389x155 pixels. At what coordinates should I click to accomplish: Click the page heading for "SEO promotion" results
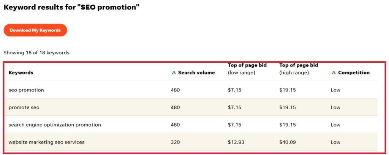pyautogui.click(x=72, y=7)
